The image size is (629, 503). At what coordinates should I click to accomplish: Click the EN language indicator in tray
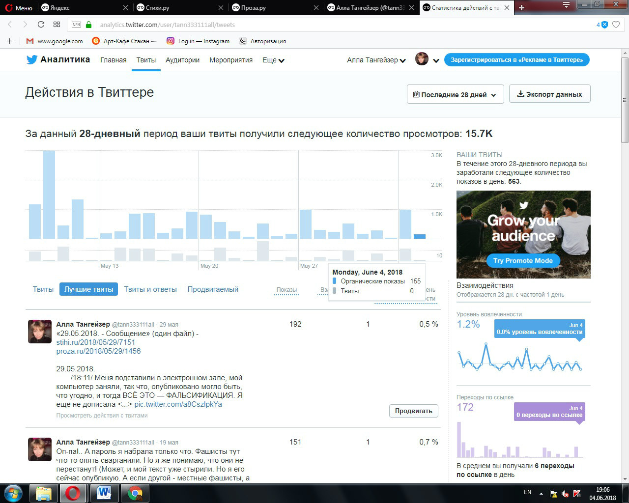pos(527,492)
